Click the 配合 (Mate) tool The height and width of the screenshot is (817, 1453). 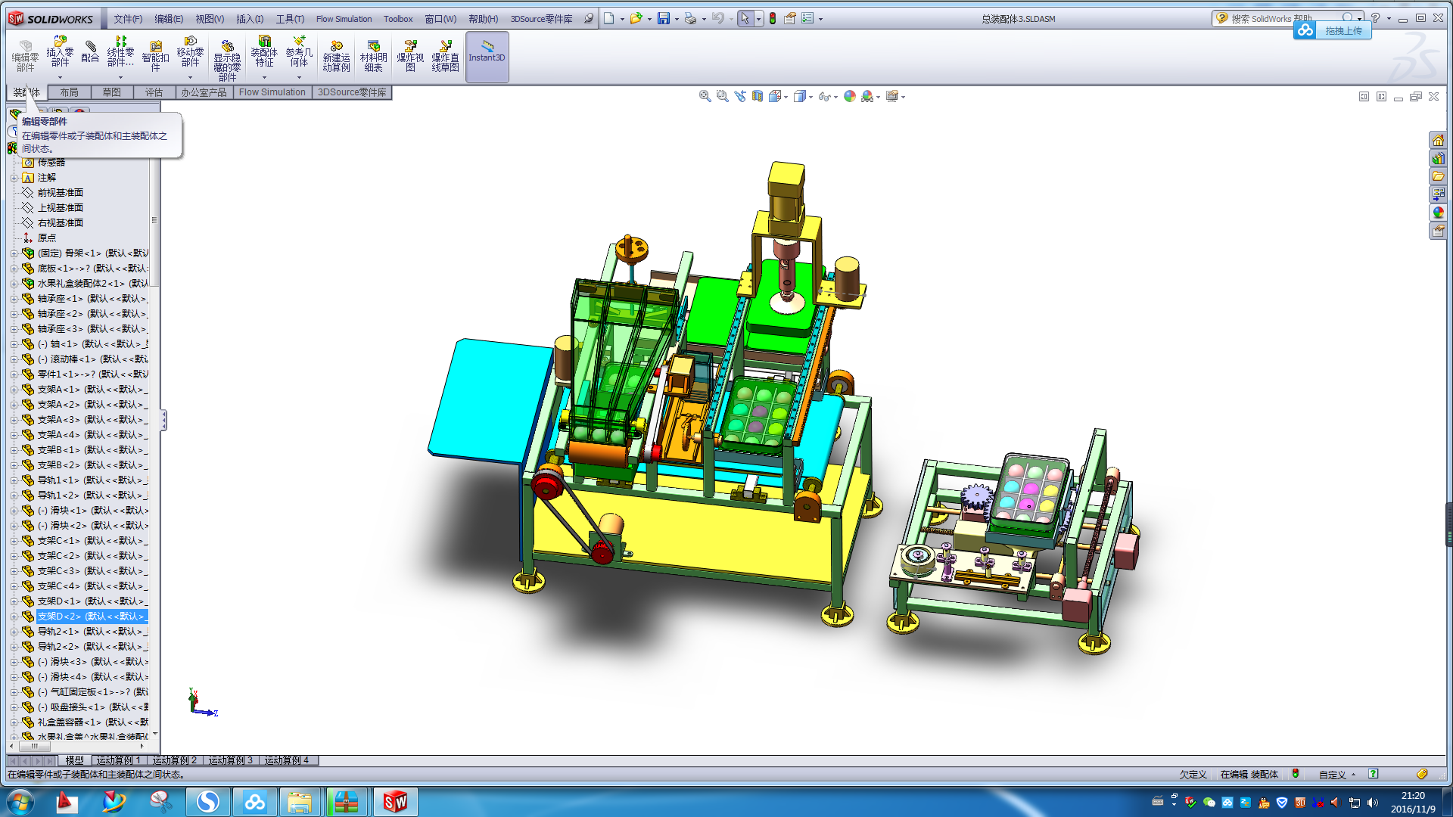(x=90, y=51)
